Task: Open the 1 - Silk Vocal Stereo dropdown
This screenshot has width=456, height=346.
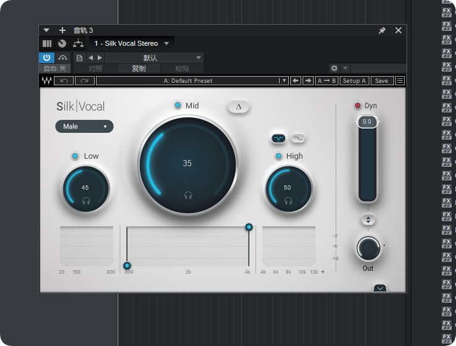Action: pos(131,44)
